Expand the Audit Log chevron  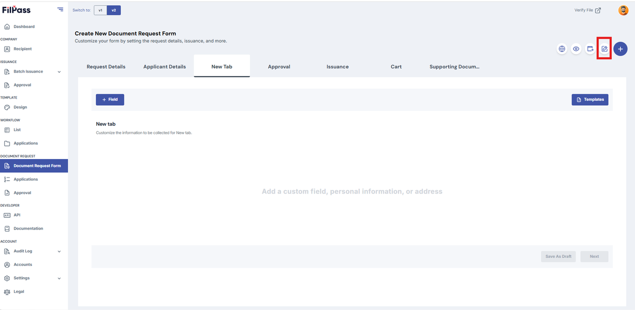59,251
